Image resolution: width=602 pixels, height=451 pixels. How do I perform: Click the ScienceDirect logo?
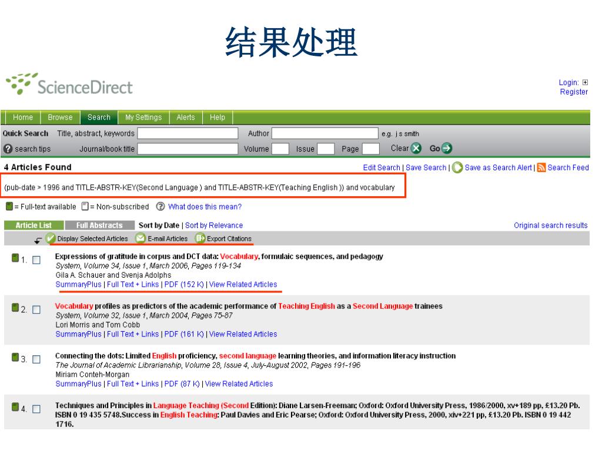point(69,84)
